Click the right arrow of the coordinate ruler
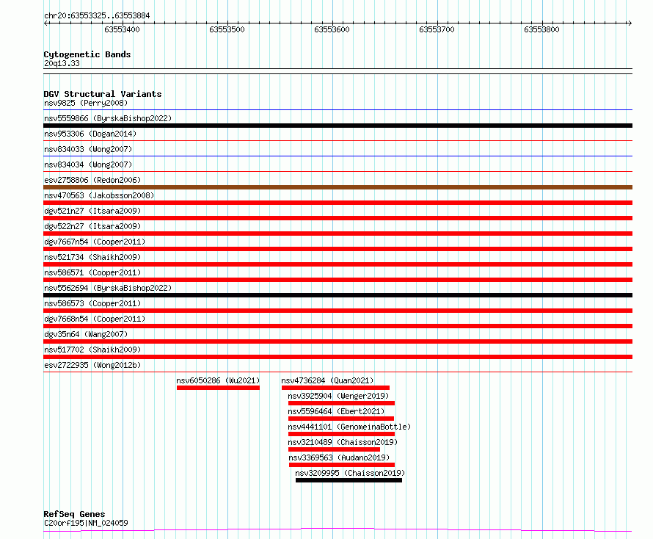The height and width of the screenshot is (539, 653). pos(630,23)
